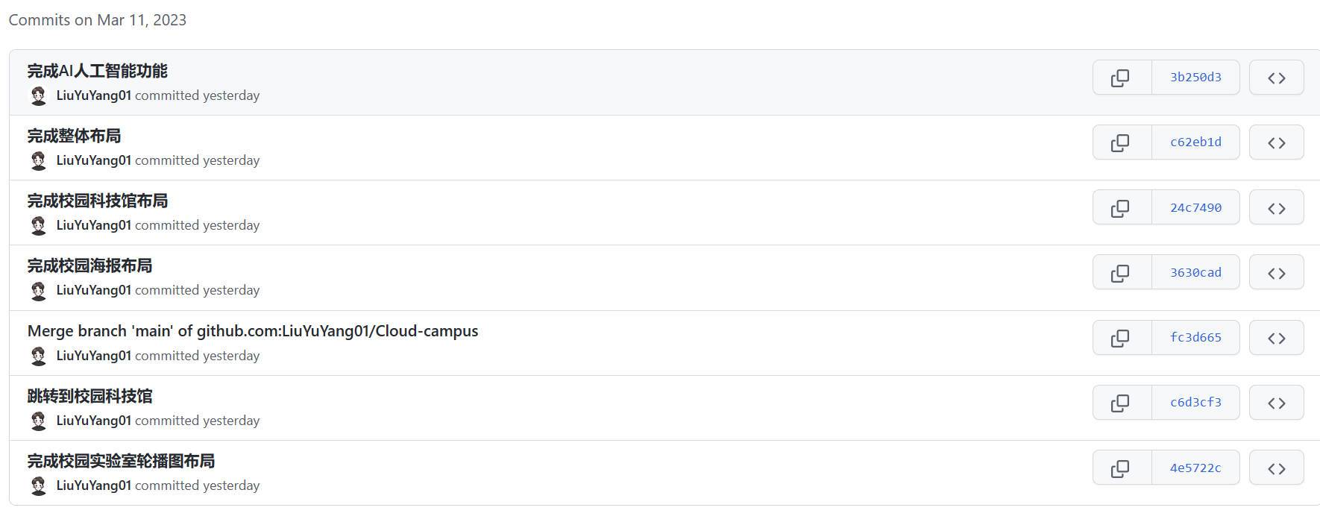
Task: Copy the full SHA for commit fc3d665
Action: pyautogui.click(x=1122, y=338)
